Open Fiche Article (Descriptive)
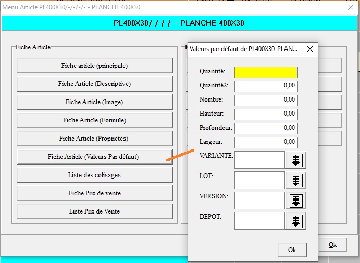The width and height of the screenshot is (360, 263). (94, 84)
